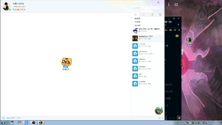Viewport: 222px width, 125px height.
Task: Expand the second collapsed group in sidebar
Action: [x=133, y=22]
